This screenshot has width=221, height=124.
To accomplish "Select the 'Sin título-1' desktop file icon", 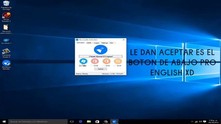I will (x=6, y=41).
